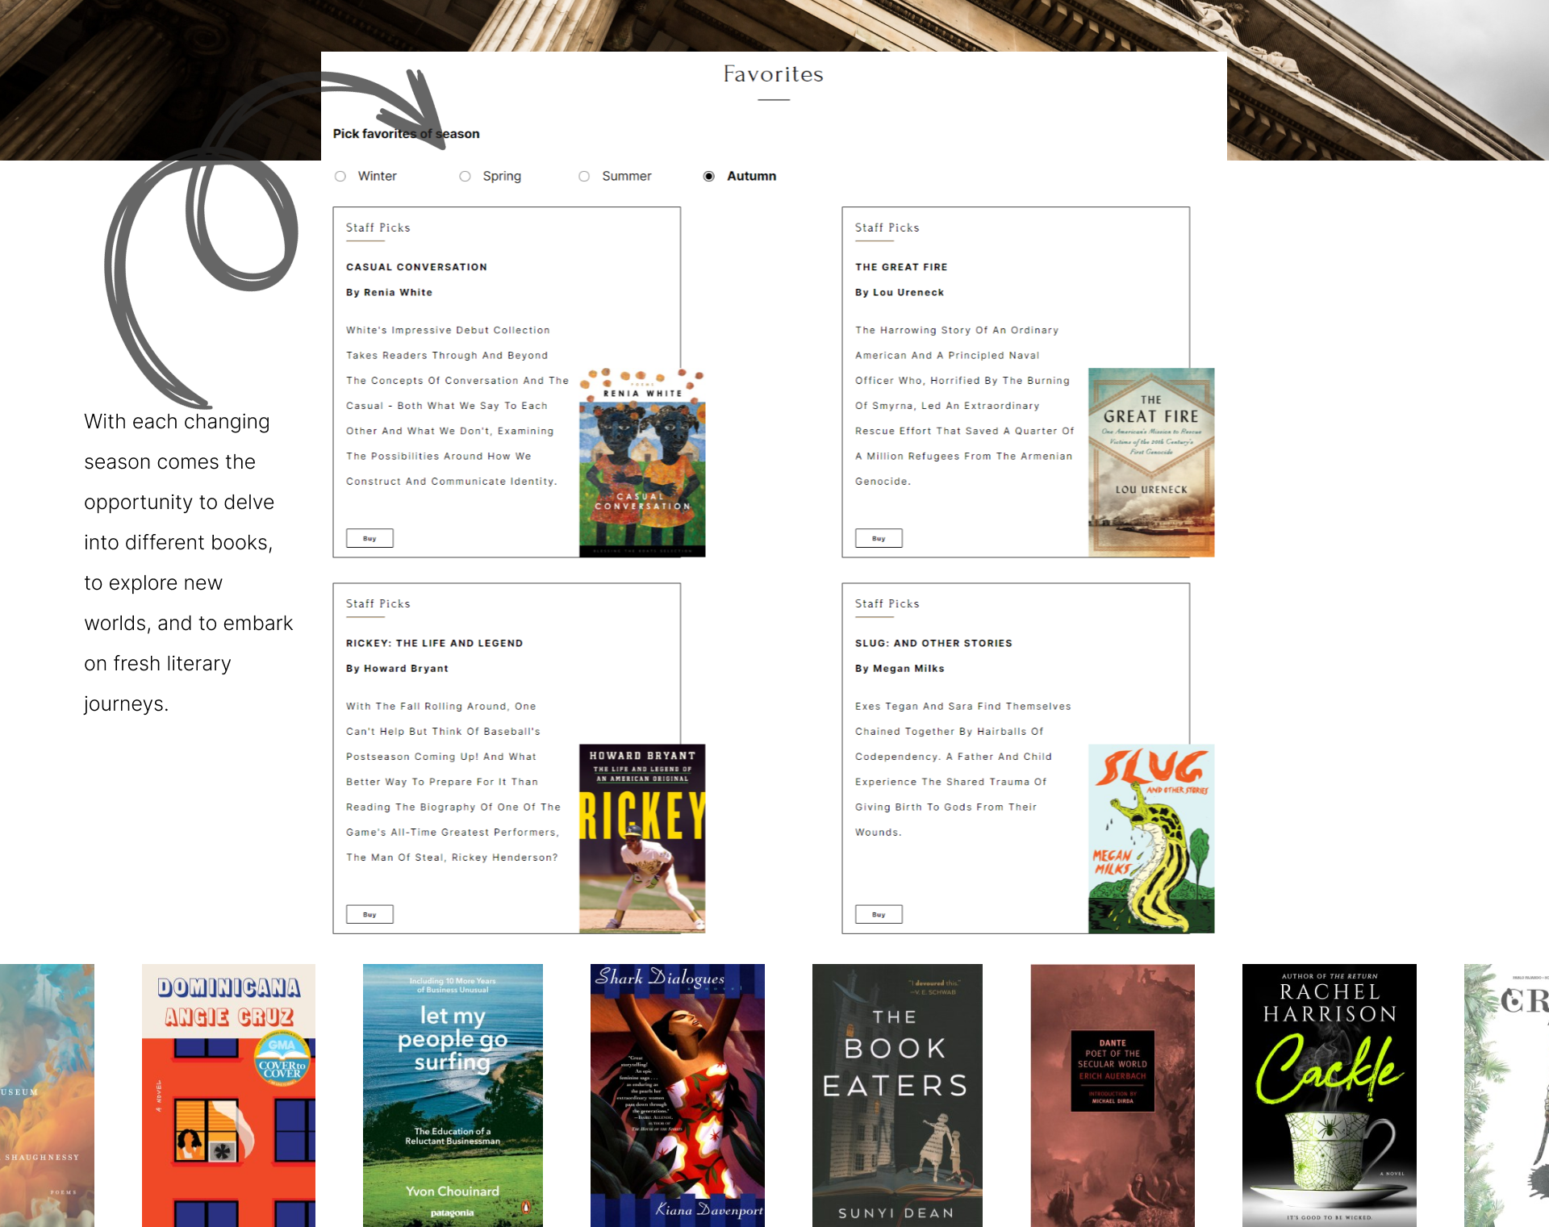The height and width of the screenshot is (1227, 1549).
Task: Click the Slug book cover
Action: coord(1151,838)
